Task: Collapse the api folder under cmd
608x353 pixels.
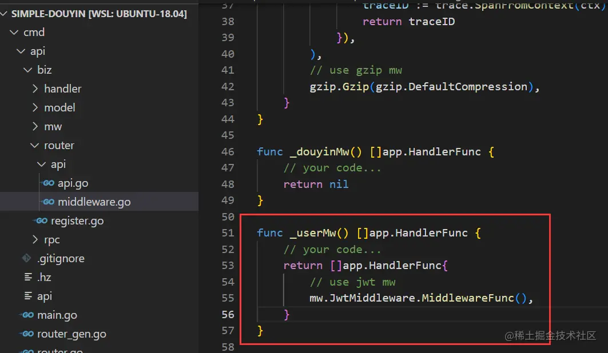Action: 21,51
